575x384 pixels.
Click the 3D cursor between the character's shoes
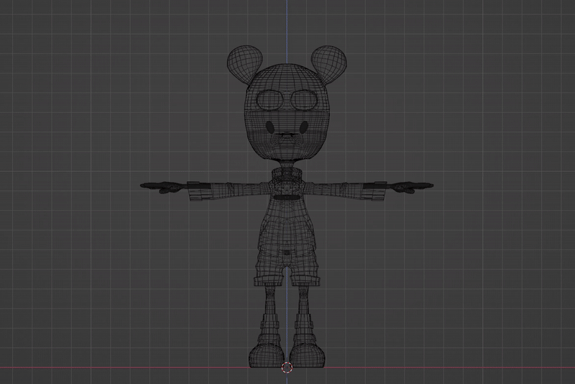tap(287, 367)
